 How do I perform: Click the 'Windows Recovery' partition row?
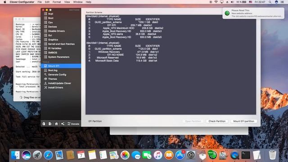pyautogui.click(x=123, y=52)
